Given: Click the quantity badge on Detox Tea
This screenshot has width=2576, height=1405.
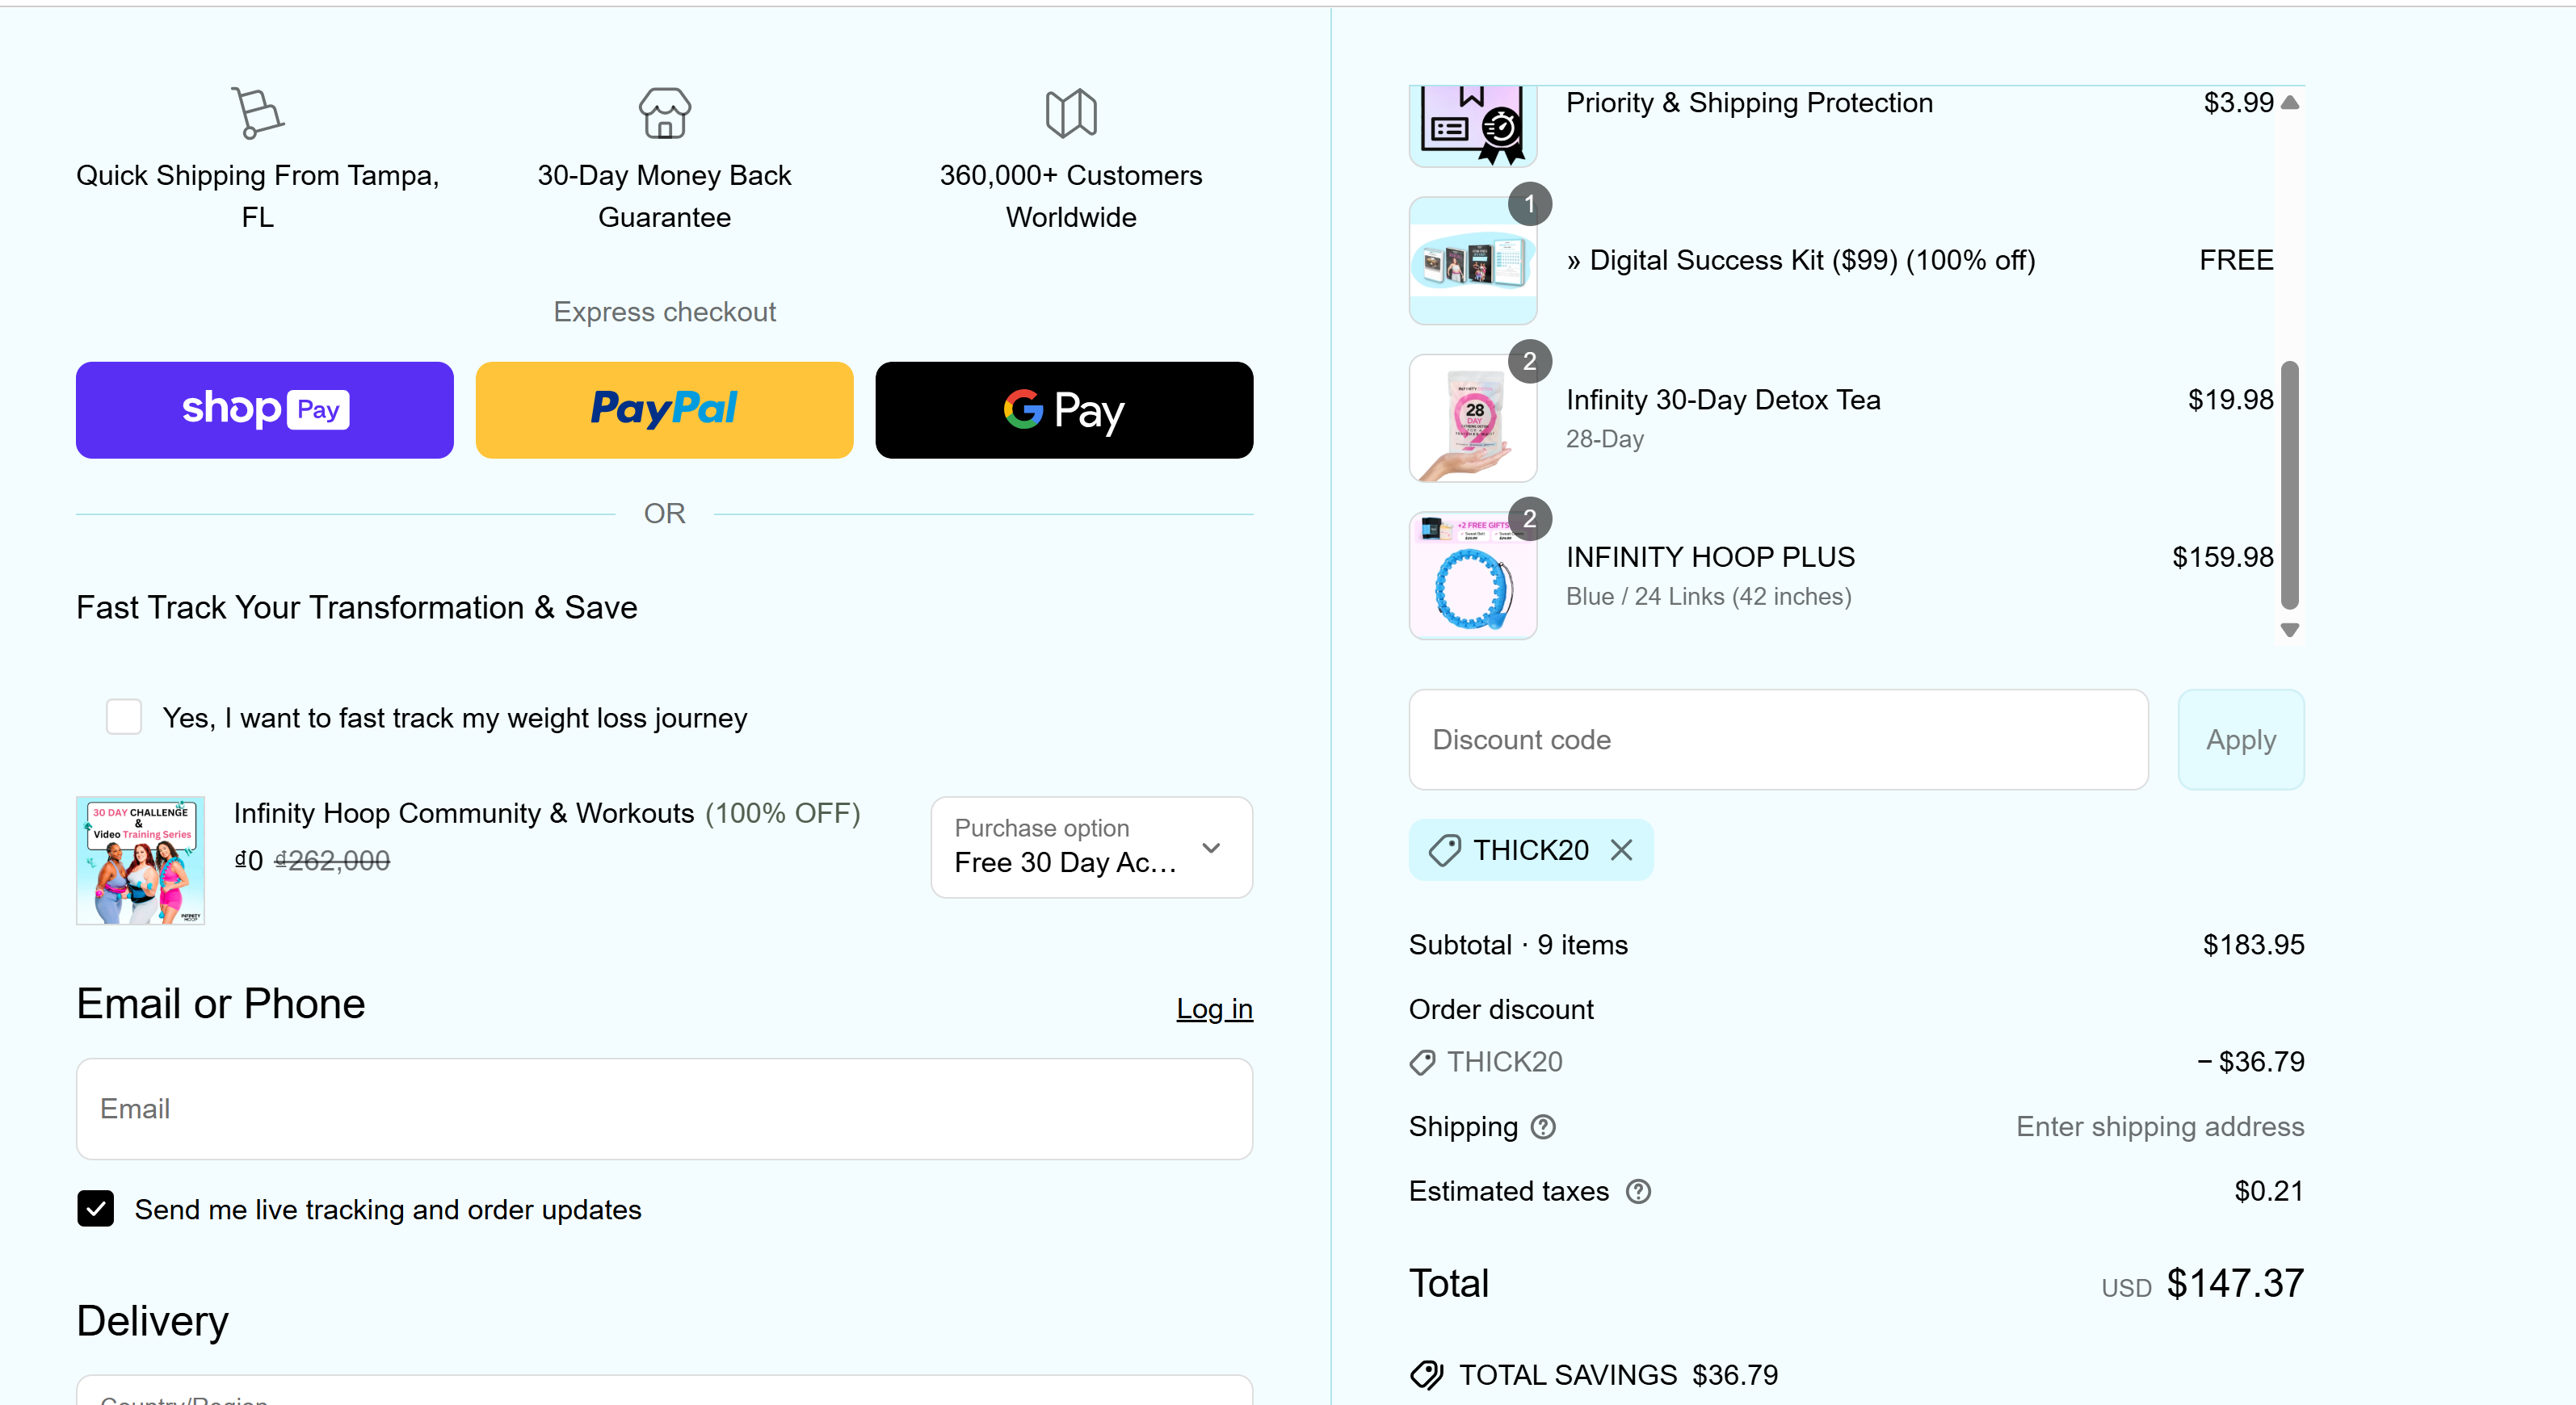Looking at the screenshot, I should point(1529,362).
